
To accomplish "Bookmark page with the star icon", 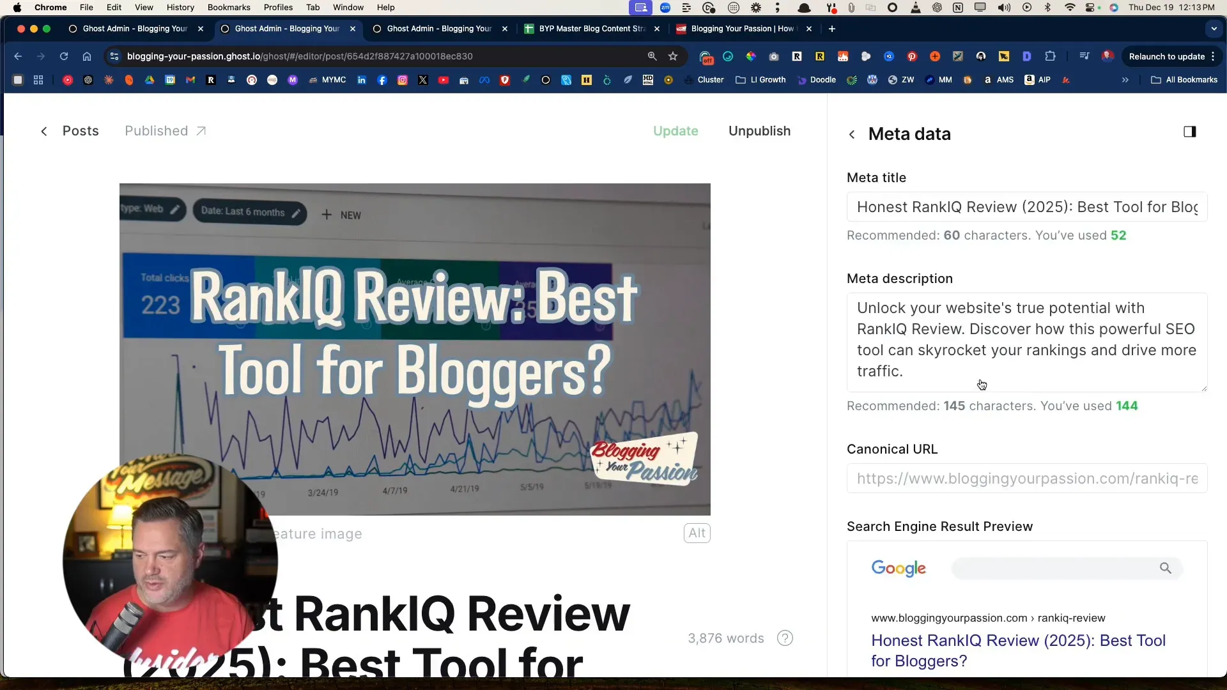I will [673, 56].
